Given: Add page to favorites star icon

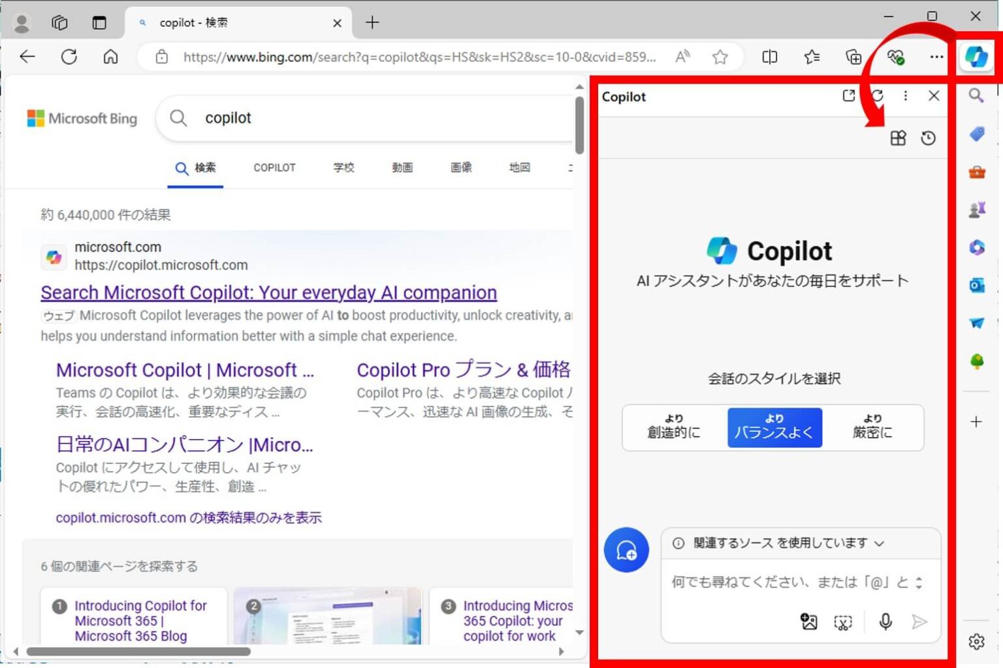Looking at the screenshot, I should 720,57.
